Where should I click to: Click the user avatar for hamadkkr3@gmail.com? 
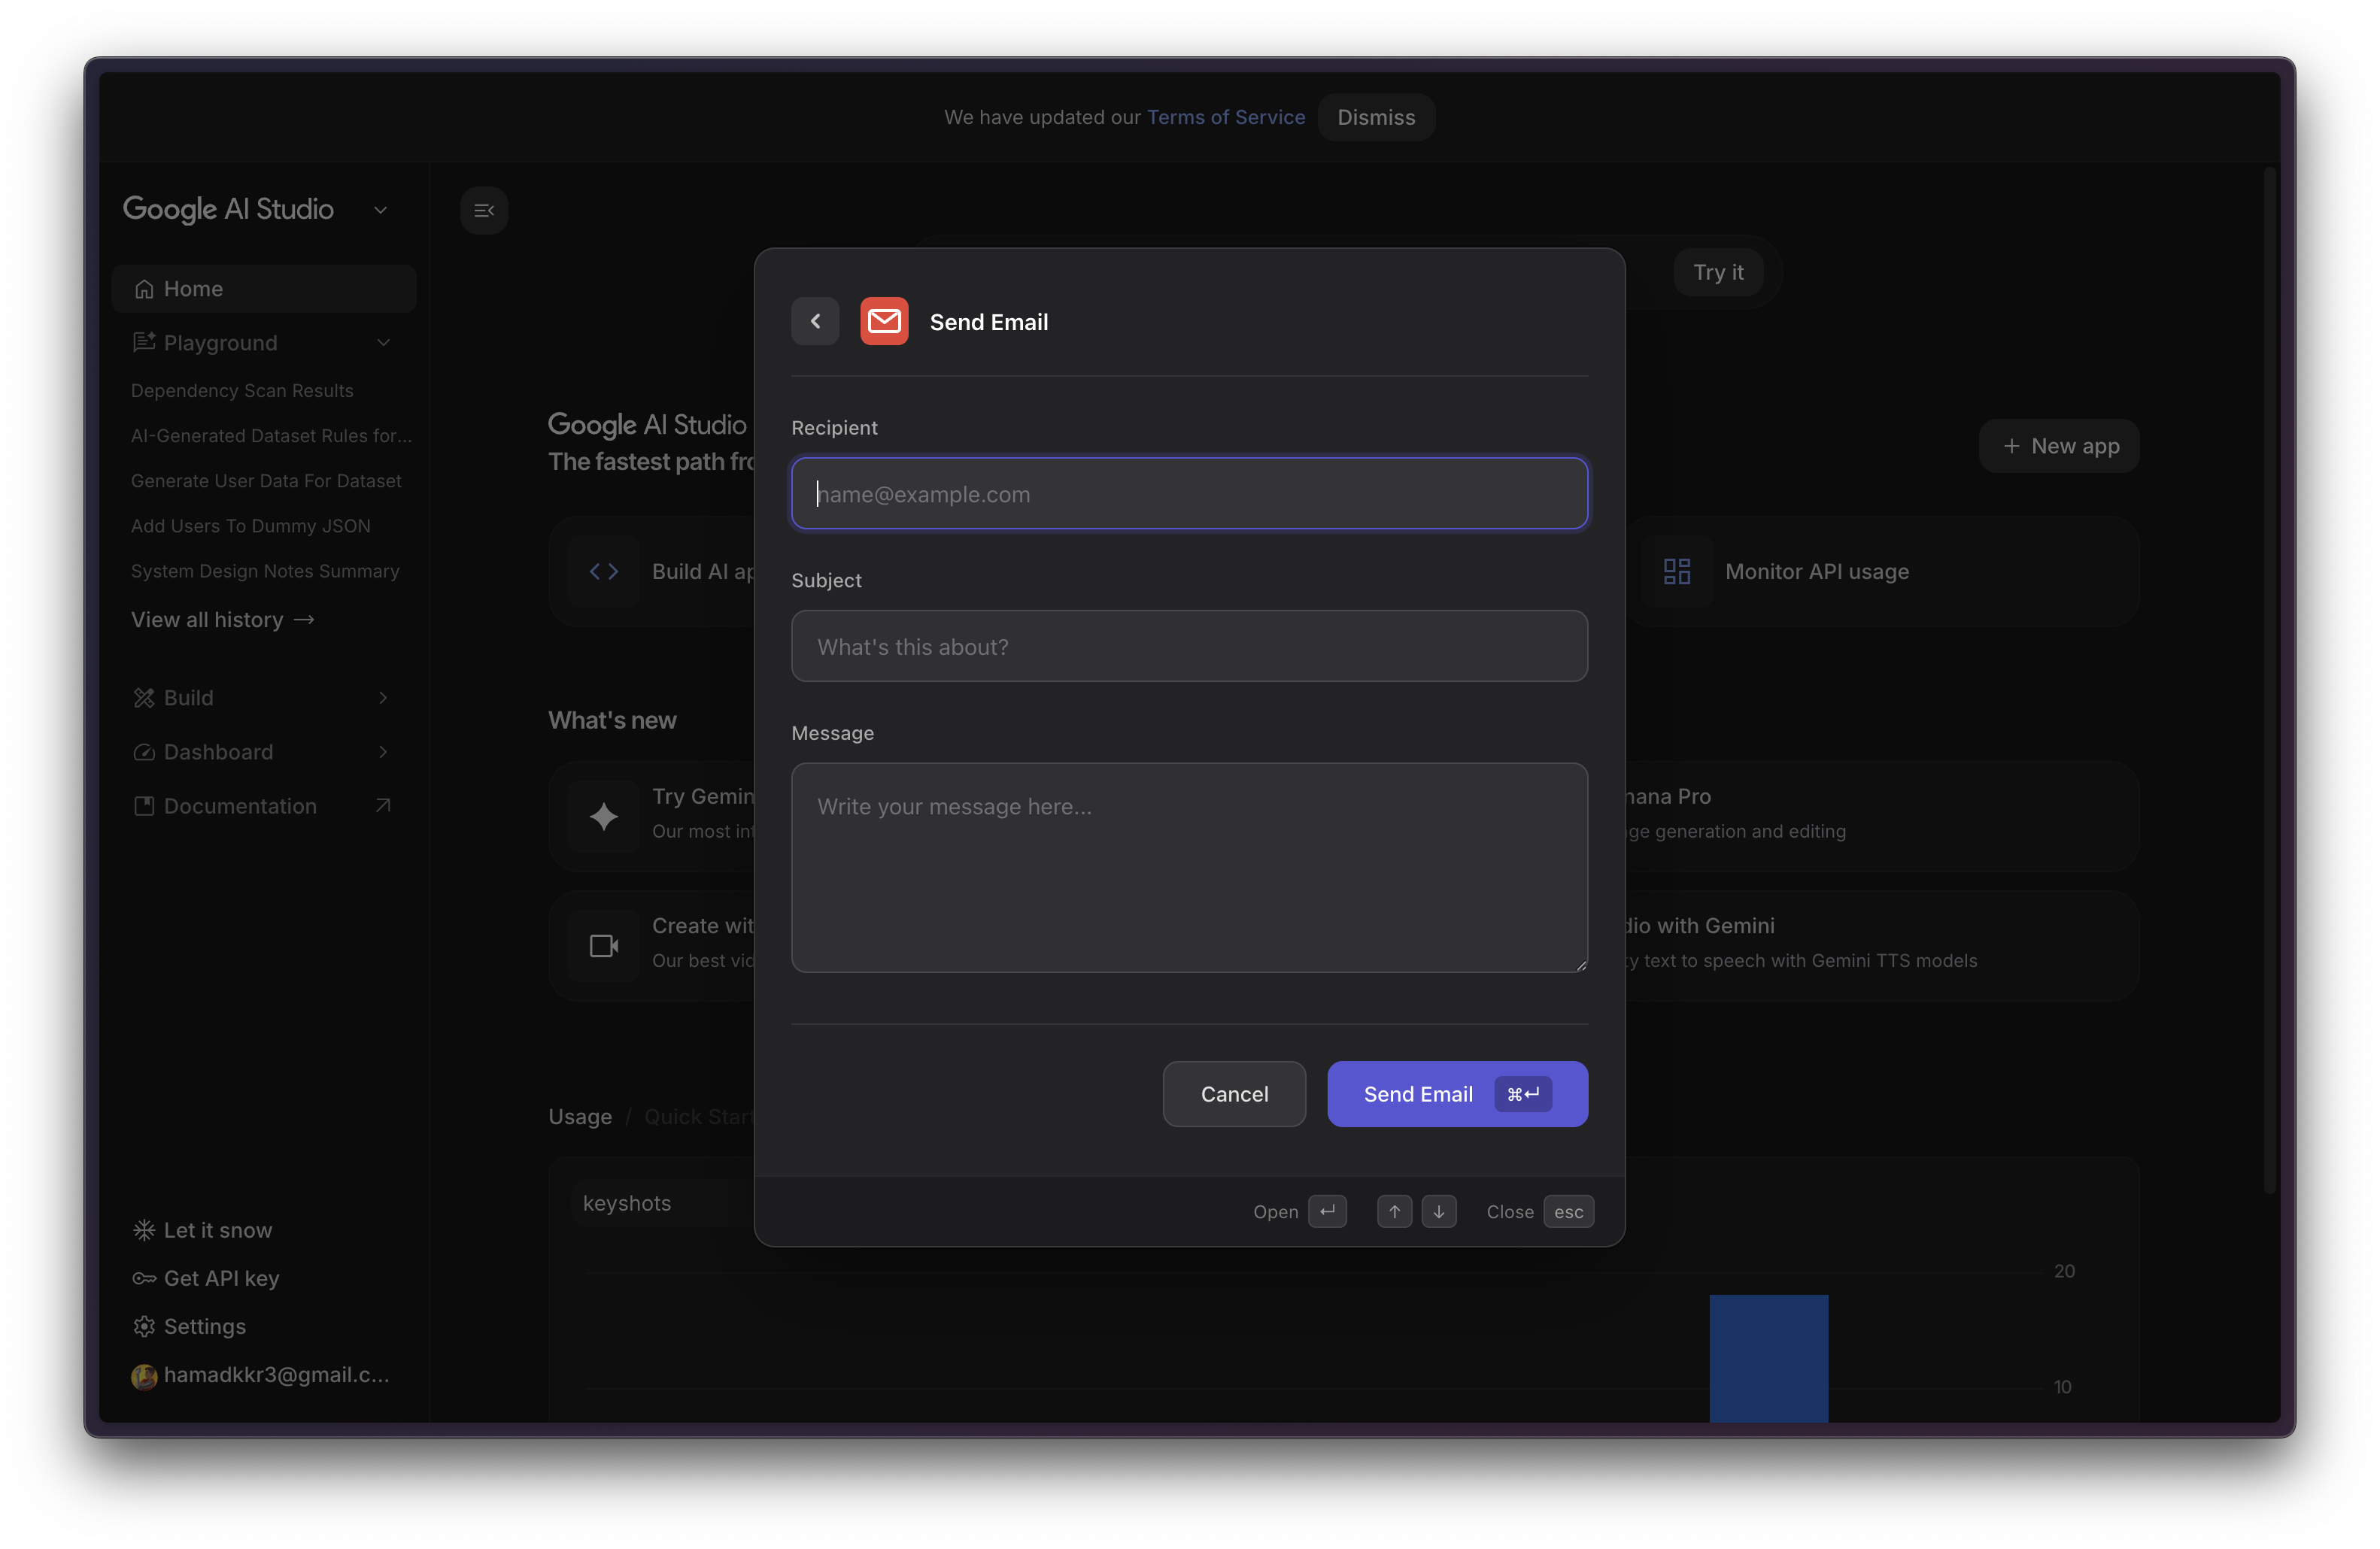click(x=144, y=1376)
